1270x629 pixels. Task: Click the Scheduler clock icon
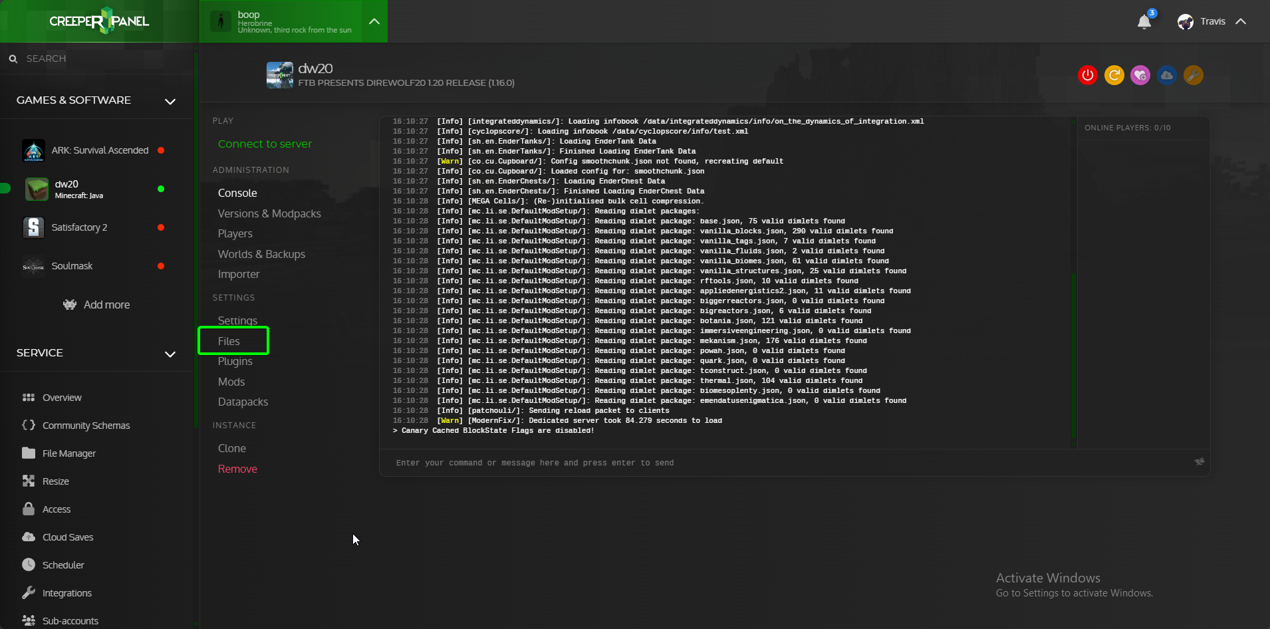tap(29, 565)
